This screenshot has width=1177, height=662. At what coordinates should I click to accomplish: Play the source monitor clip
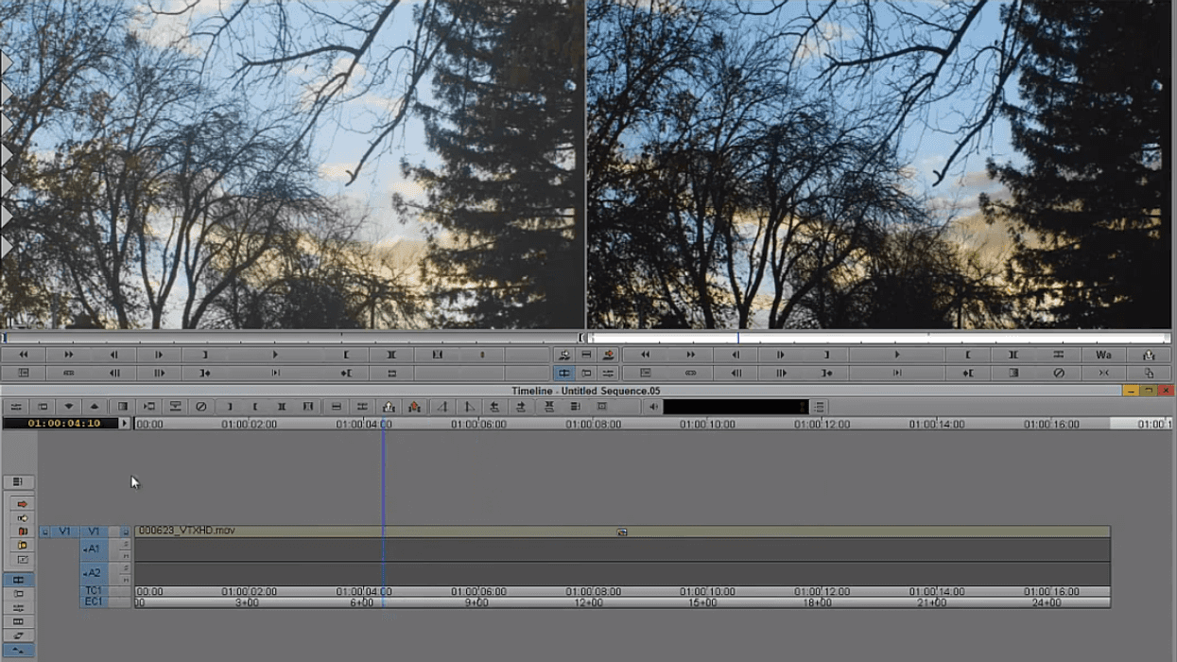(x=275, y=355)
